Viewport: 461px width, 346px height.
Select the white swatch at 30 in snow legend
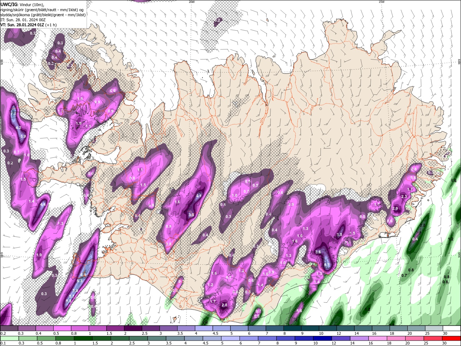click(451, 328)
